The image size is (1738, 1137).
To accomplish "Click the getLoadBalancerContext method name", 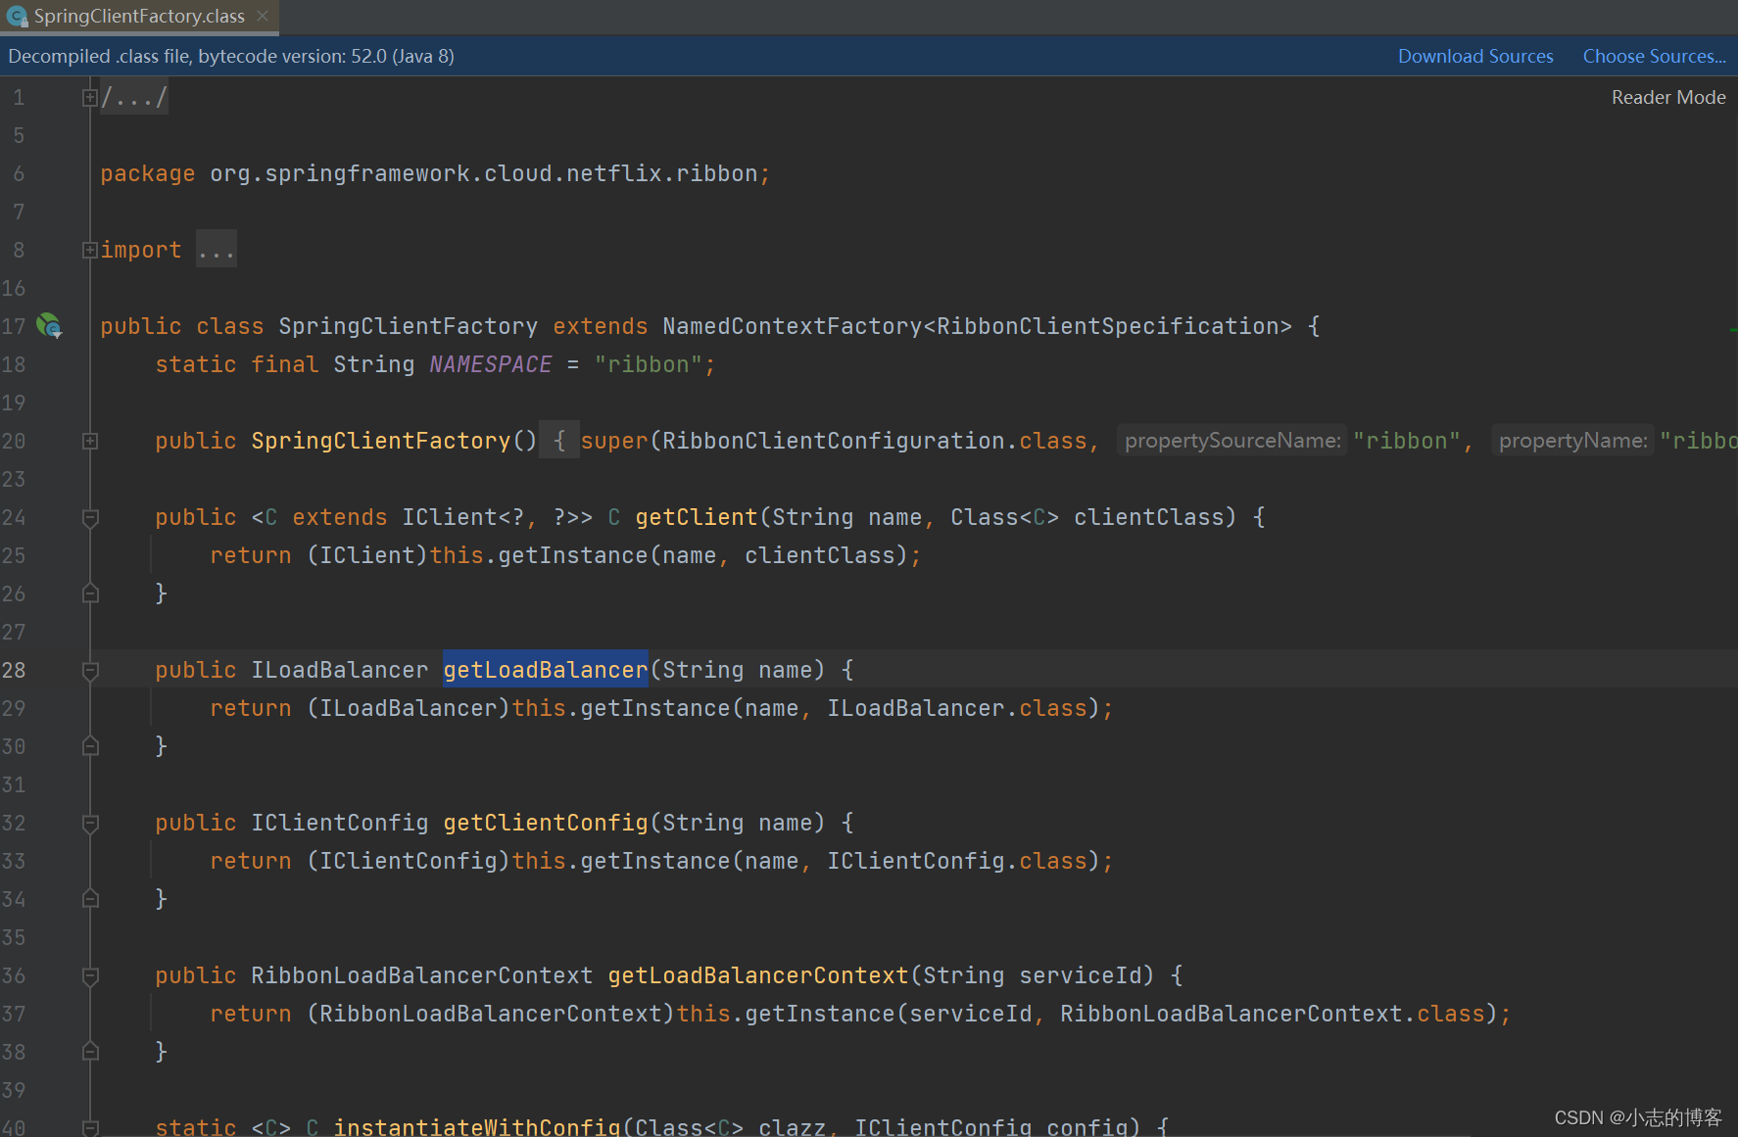I will tap(758, 975).
